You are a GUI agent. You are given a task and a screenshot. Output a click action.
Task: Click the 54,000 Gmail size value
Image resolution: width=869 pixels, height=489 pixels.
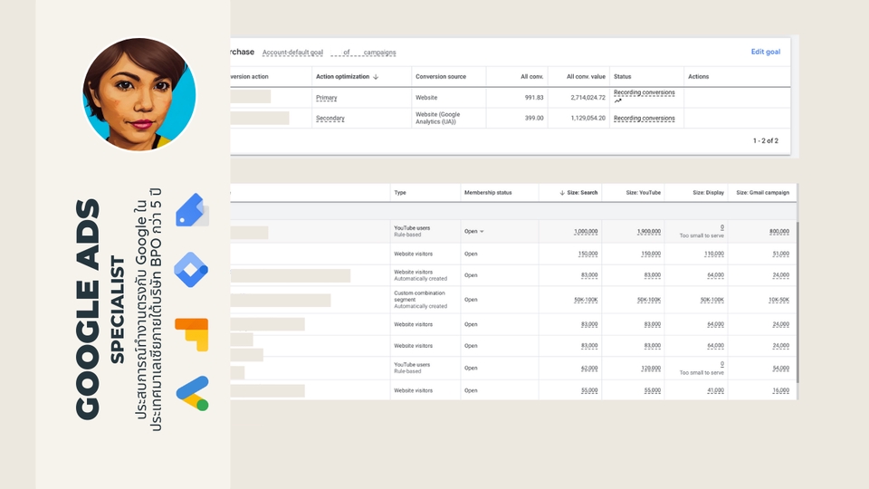pyautogui.click(x=781, y=369)
